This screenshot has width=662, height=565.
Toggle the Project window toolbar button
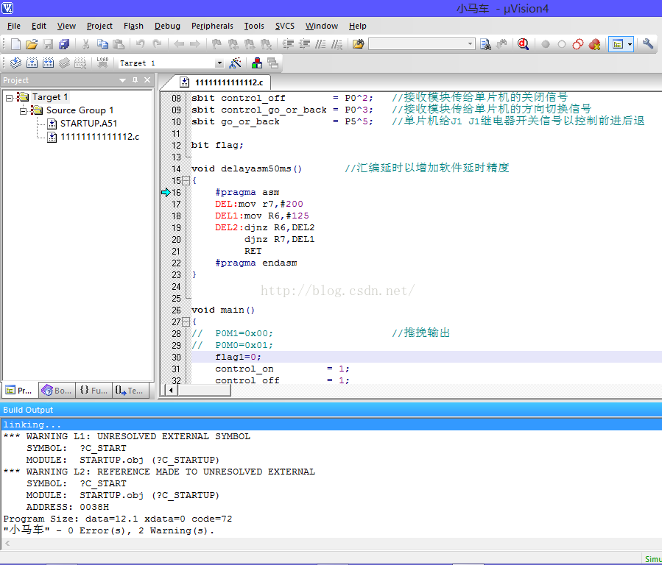(x=618, y=44)
